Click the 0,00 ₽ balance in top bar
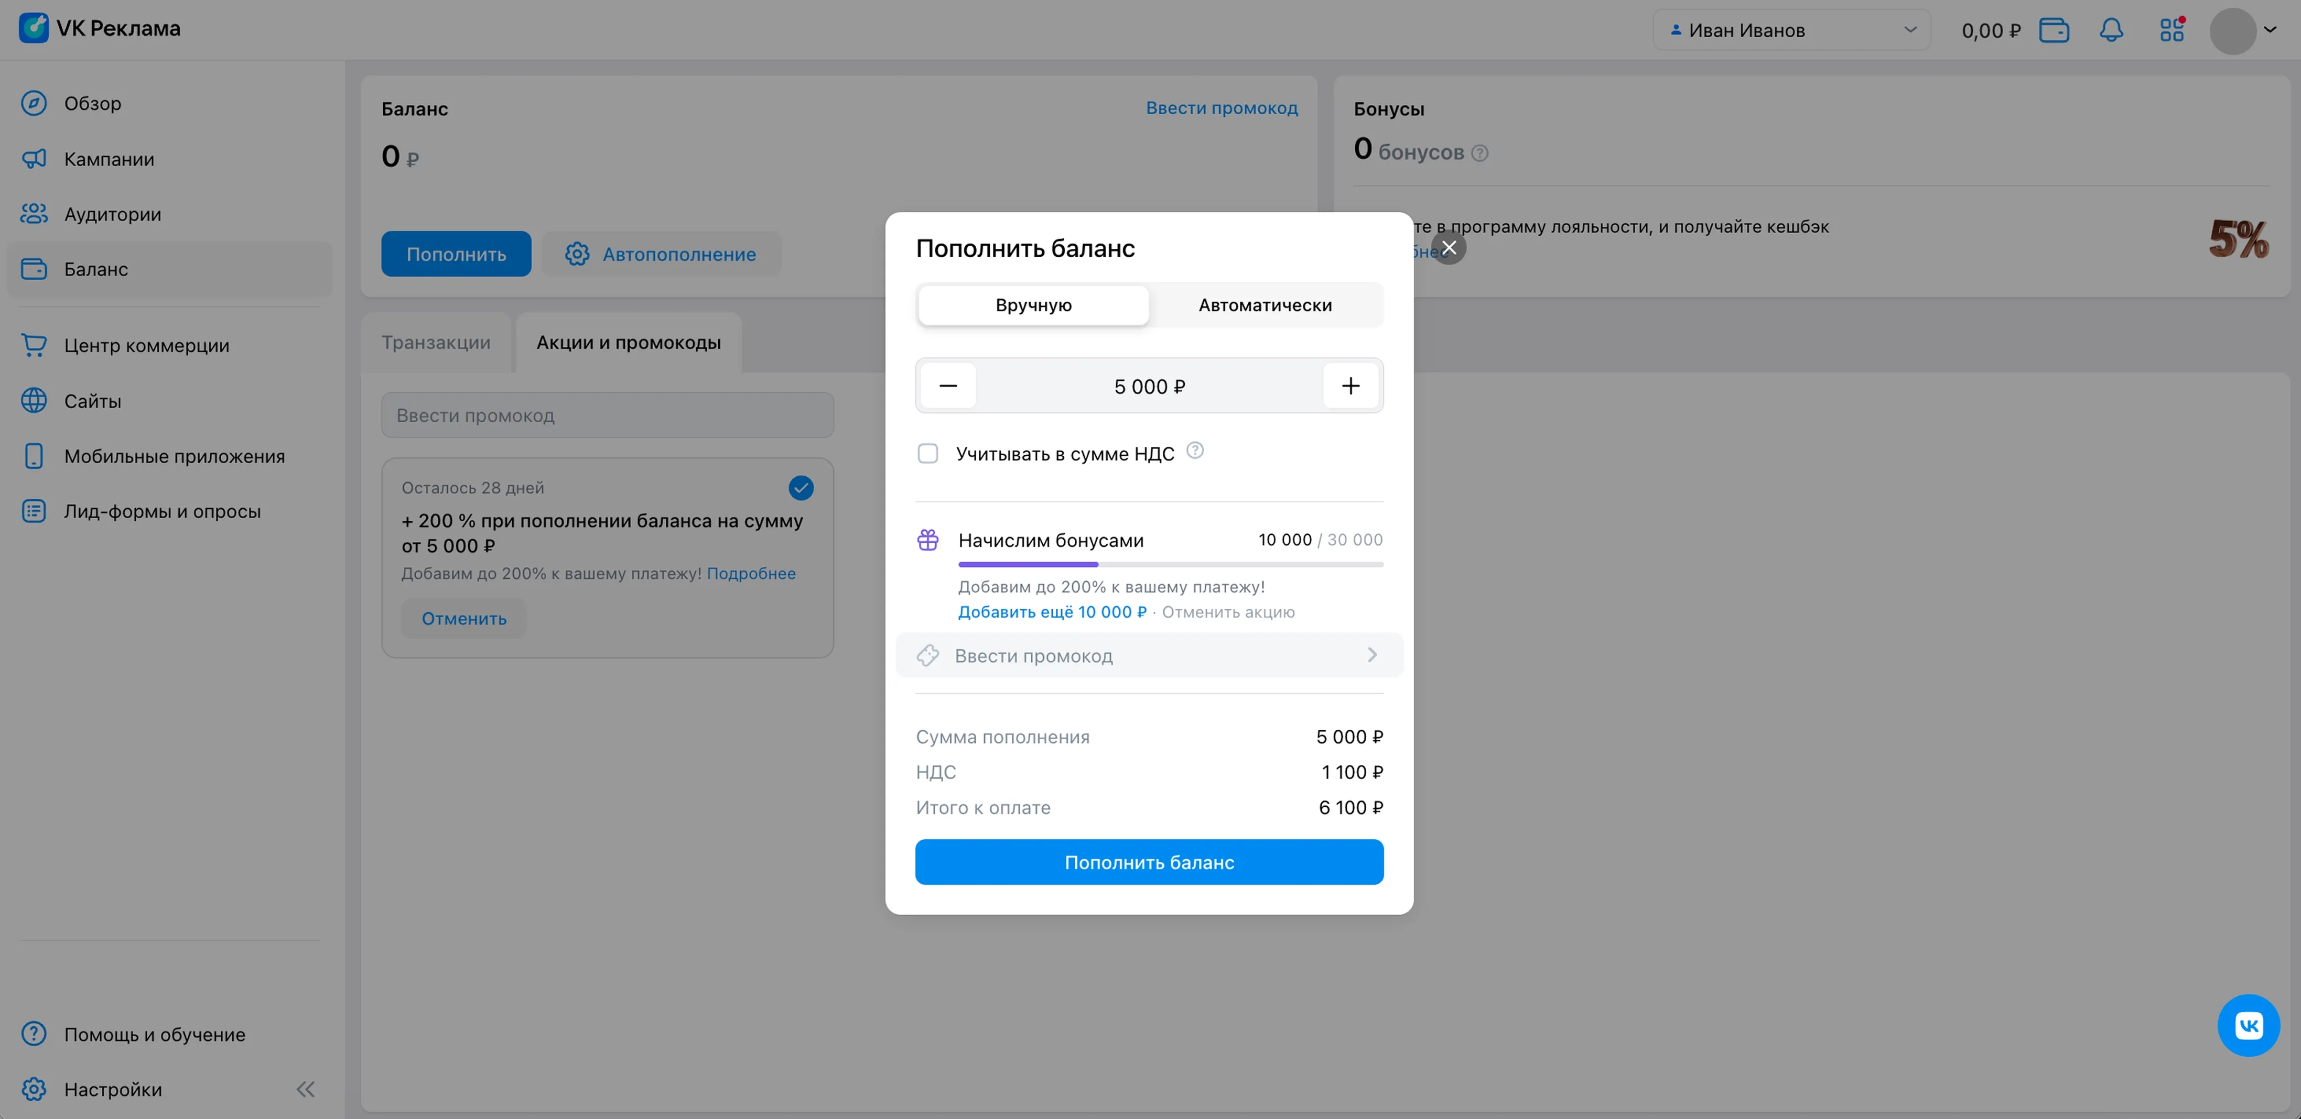The image size is (2301, 1119). (1991, 30)
